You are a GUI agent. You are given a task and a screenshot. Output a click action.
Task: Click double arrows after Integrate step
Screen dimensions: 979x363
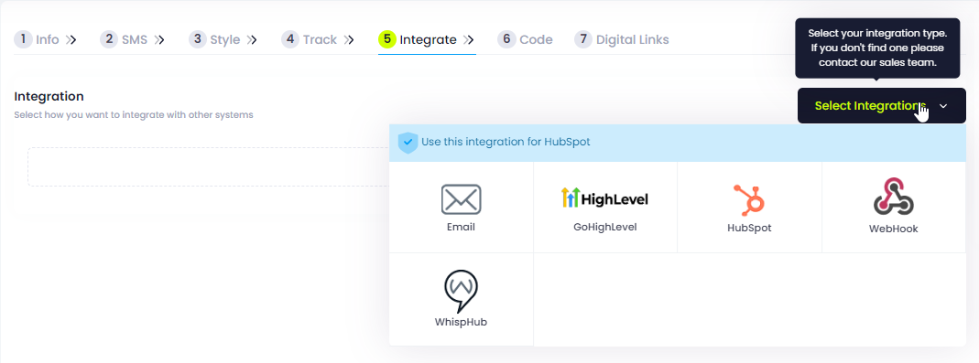(468, 40)
